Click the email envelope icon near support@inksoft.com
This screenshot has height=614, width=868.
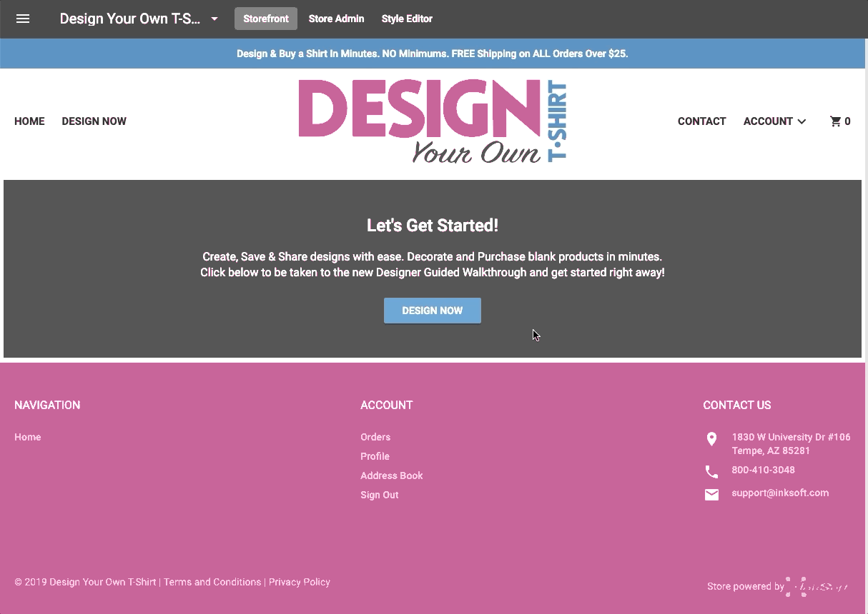pos(711,494)
